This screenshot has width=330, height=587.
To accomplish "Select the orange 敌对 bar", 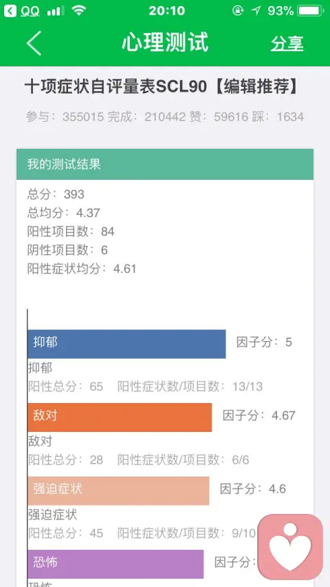I will coord(120,417).
